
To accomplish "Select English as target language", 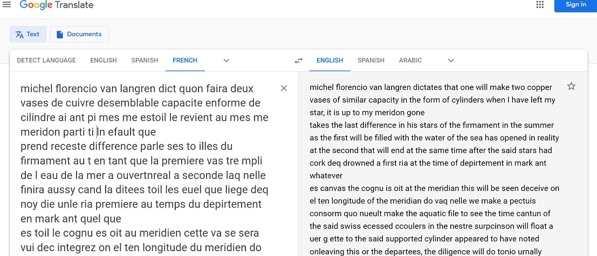I will coord(330,60).
